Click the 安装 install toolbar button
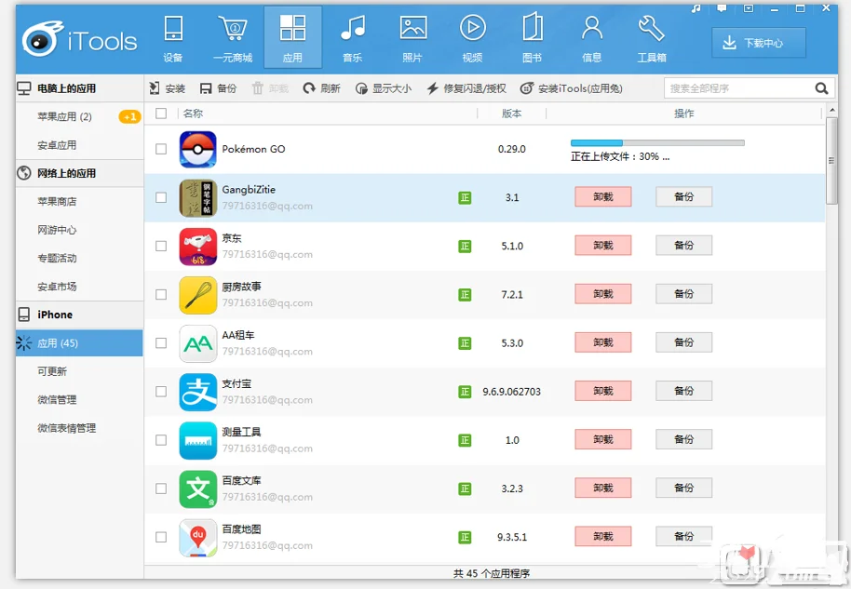This screenshot has height=589, width=851. click(168, 88)
